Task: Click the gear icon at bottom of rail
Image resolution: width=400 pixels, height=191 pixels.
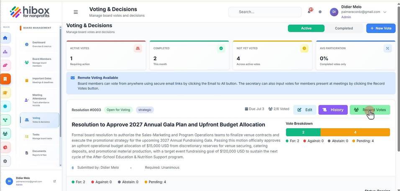Action: [x=5, y=161]
